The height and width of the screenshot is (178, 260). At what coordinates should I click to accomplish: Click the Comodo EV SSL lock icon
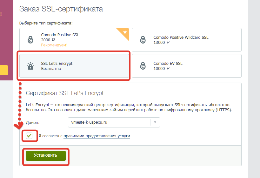click(143, 66)
